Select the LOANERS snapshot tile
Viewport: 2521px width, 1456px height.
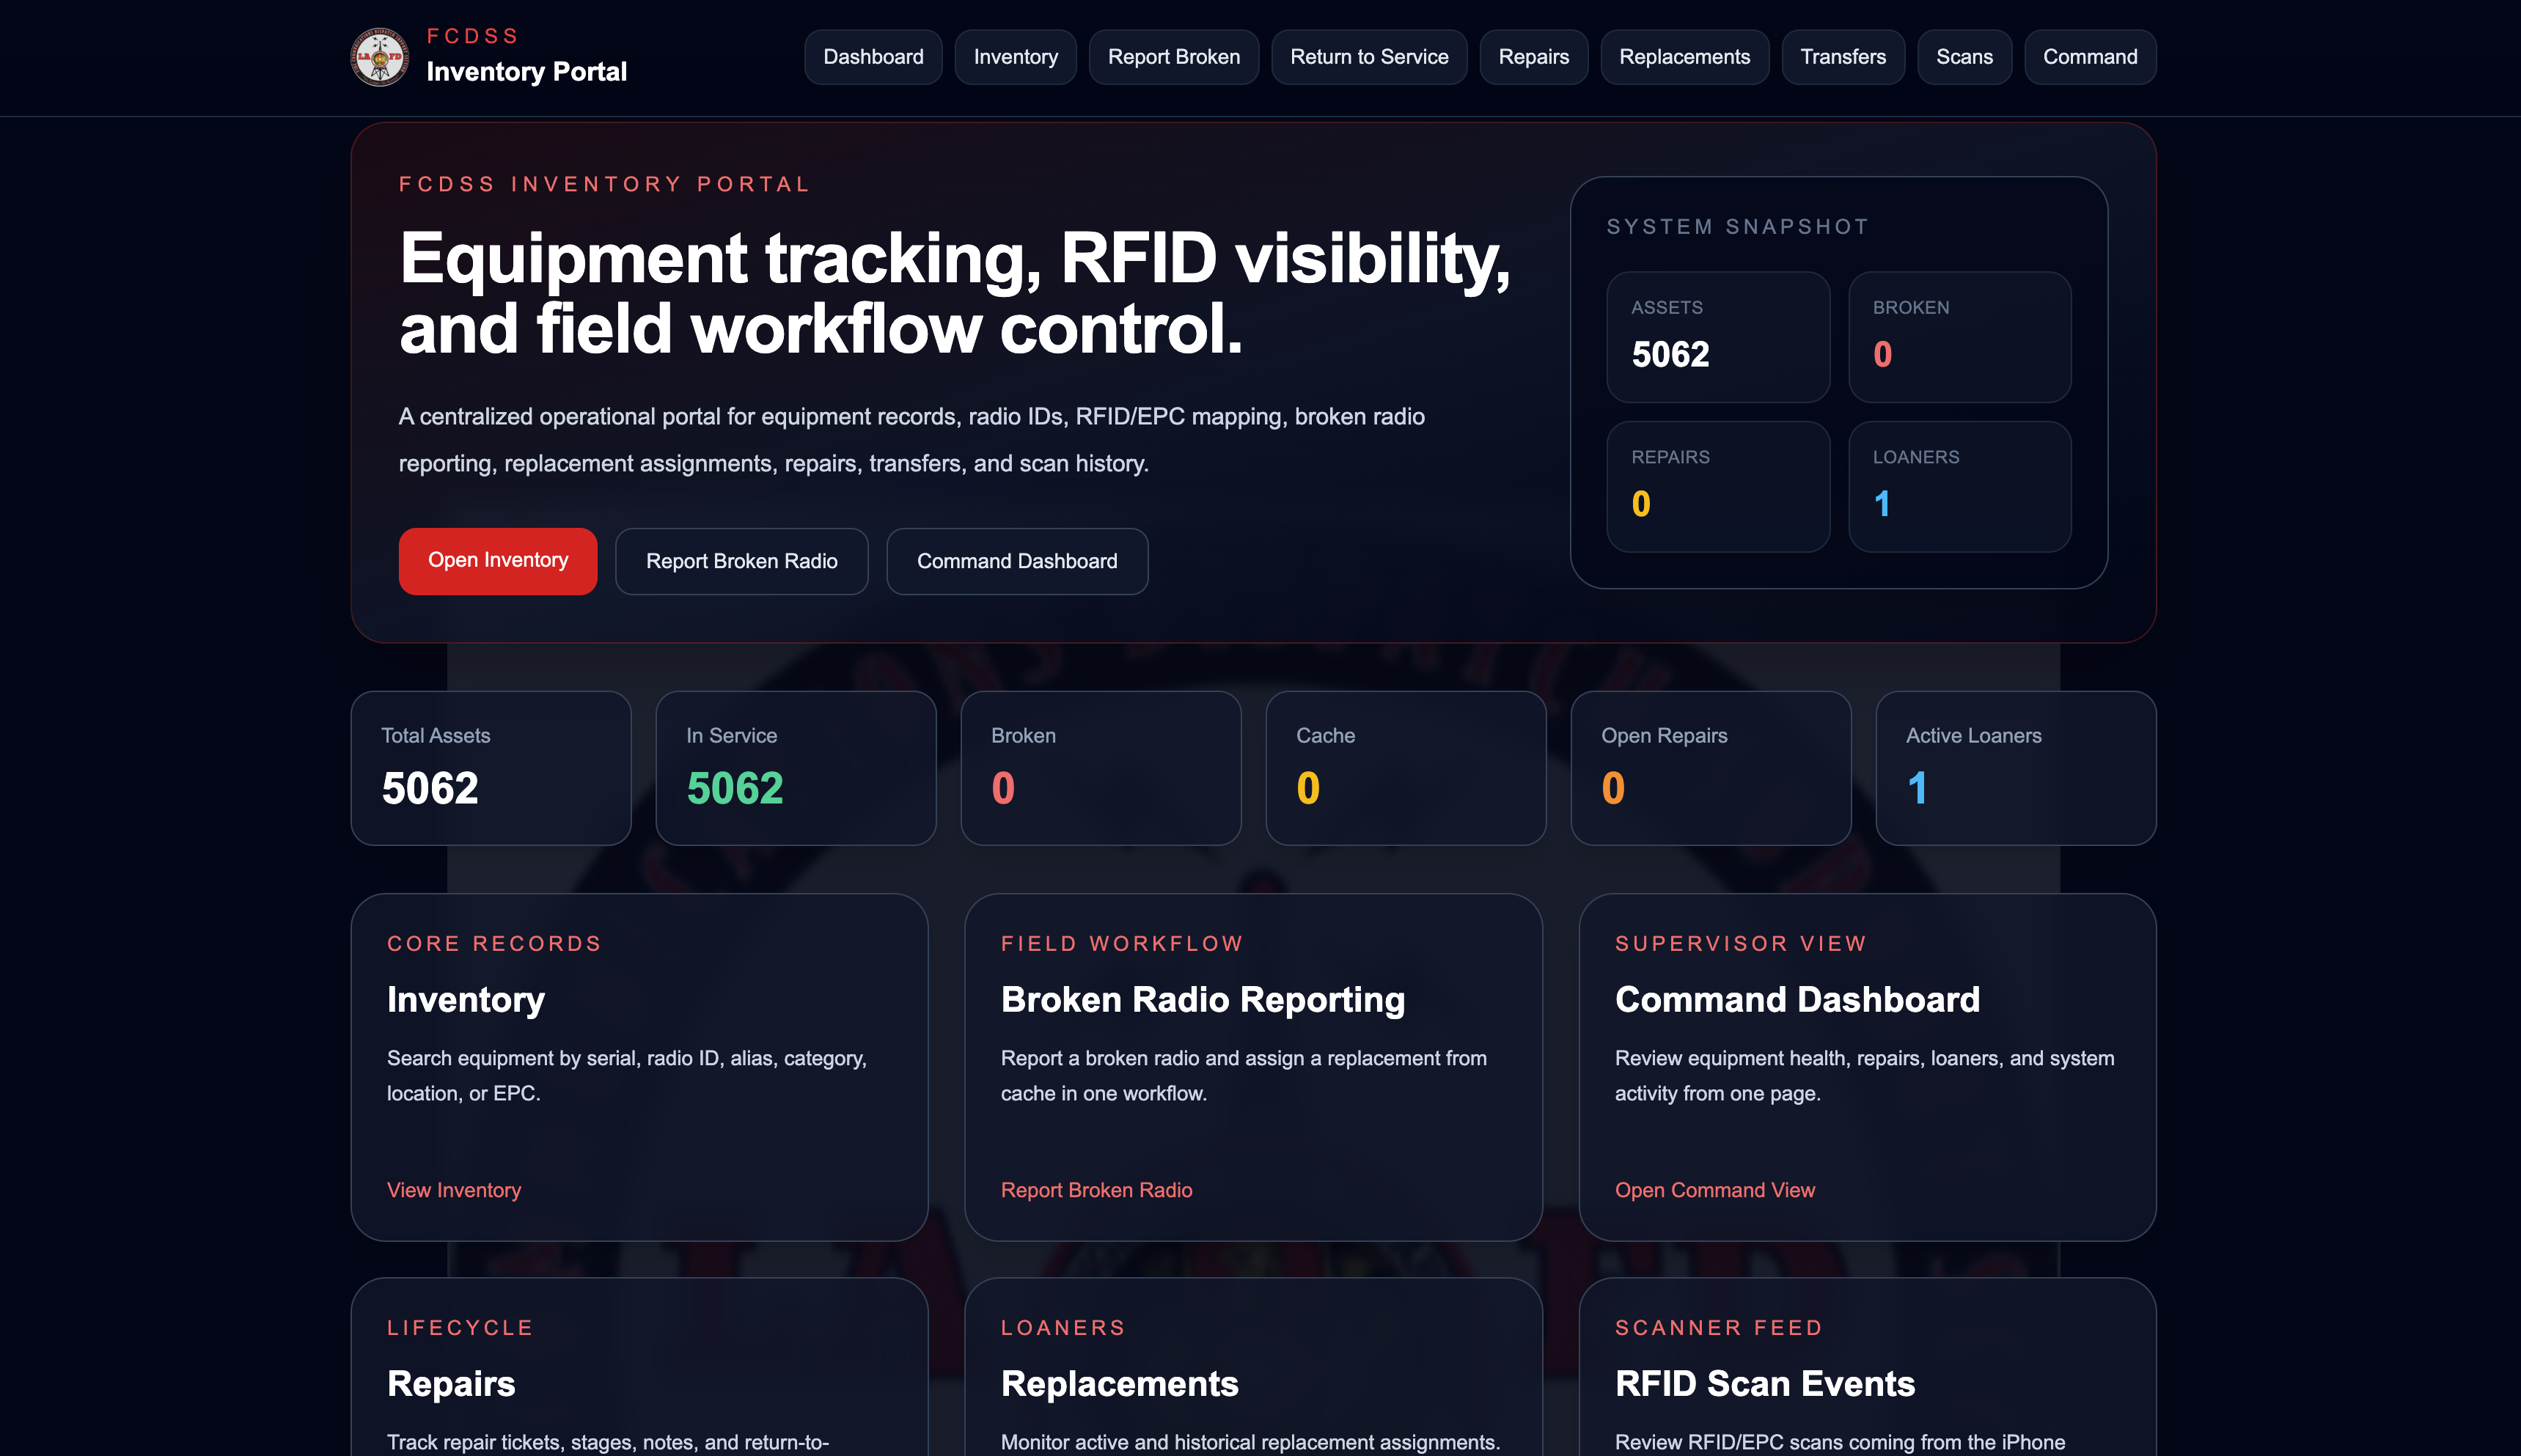(1959, 486)
